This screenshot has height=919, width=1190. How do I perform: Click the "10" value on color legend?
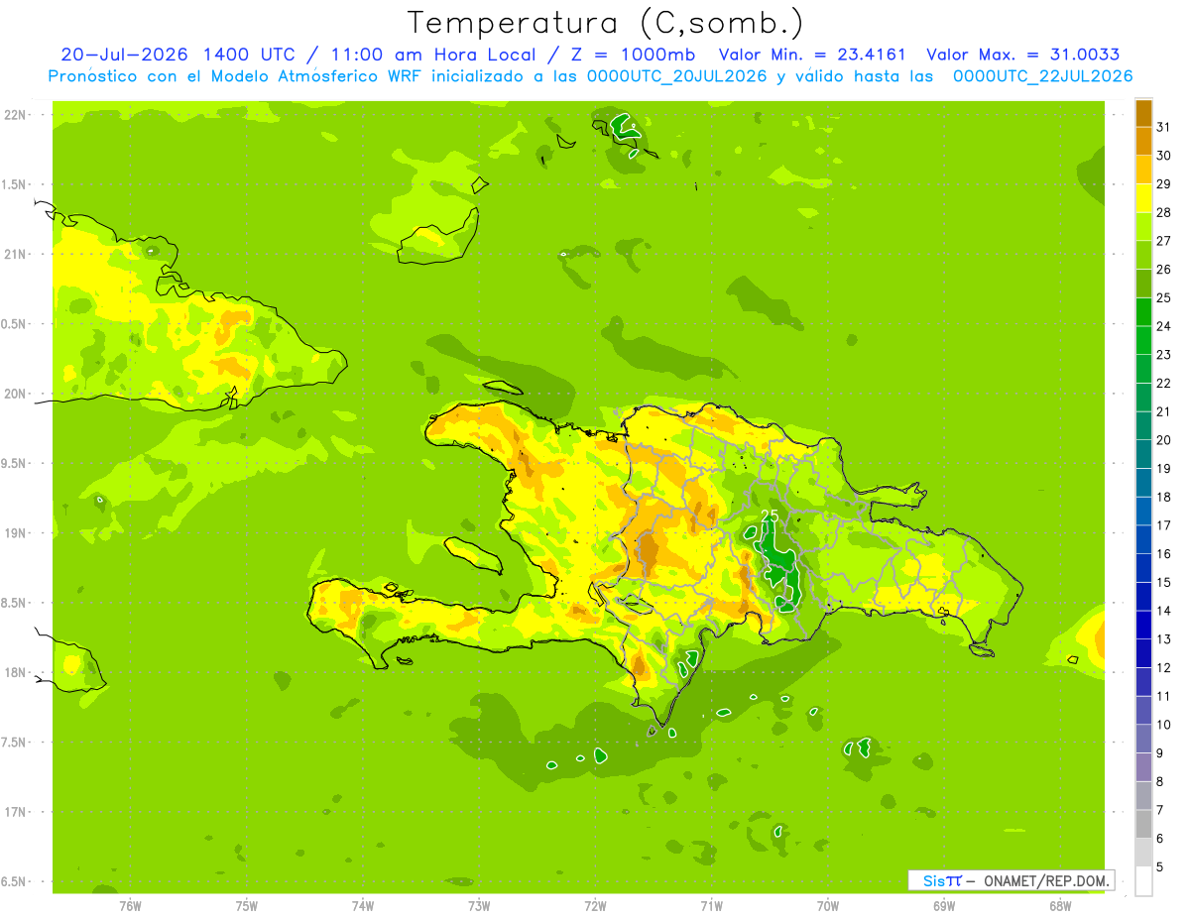[1164, 725]
